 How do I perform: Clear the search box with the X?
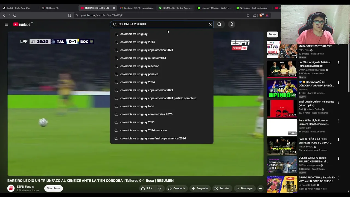click(210, 24)
